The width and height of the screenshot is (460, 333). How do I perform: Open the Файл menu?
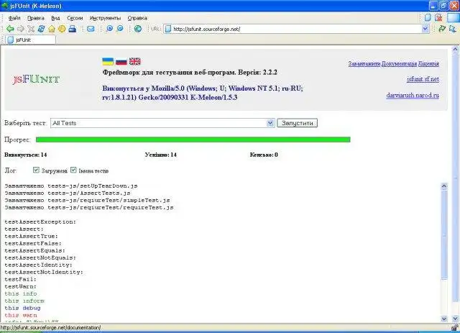(x=14, y=18)
